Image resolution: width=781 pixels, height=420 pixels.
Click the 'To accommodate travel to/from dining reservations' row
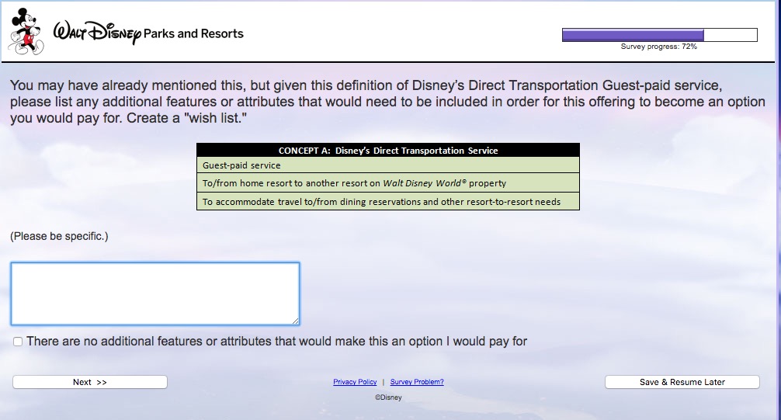click(x=388, y=201)
